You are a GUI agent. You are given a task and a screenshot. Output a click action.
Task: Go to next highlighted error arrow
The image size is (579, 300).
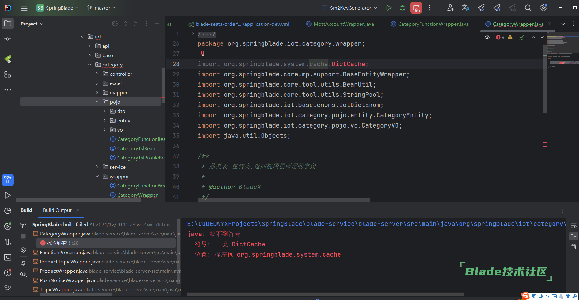coord(542,37)
